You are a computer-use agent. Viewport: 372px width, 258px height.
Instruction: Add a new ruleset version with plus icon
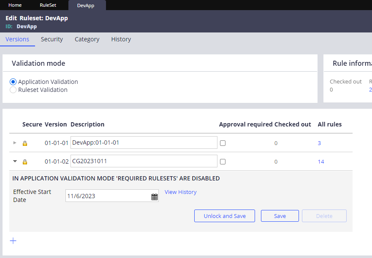(13, 241)
